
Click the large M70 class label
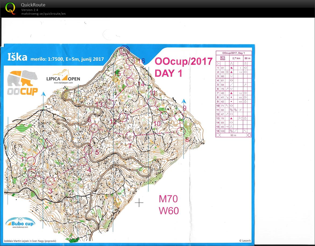click(x=168, y=199)
